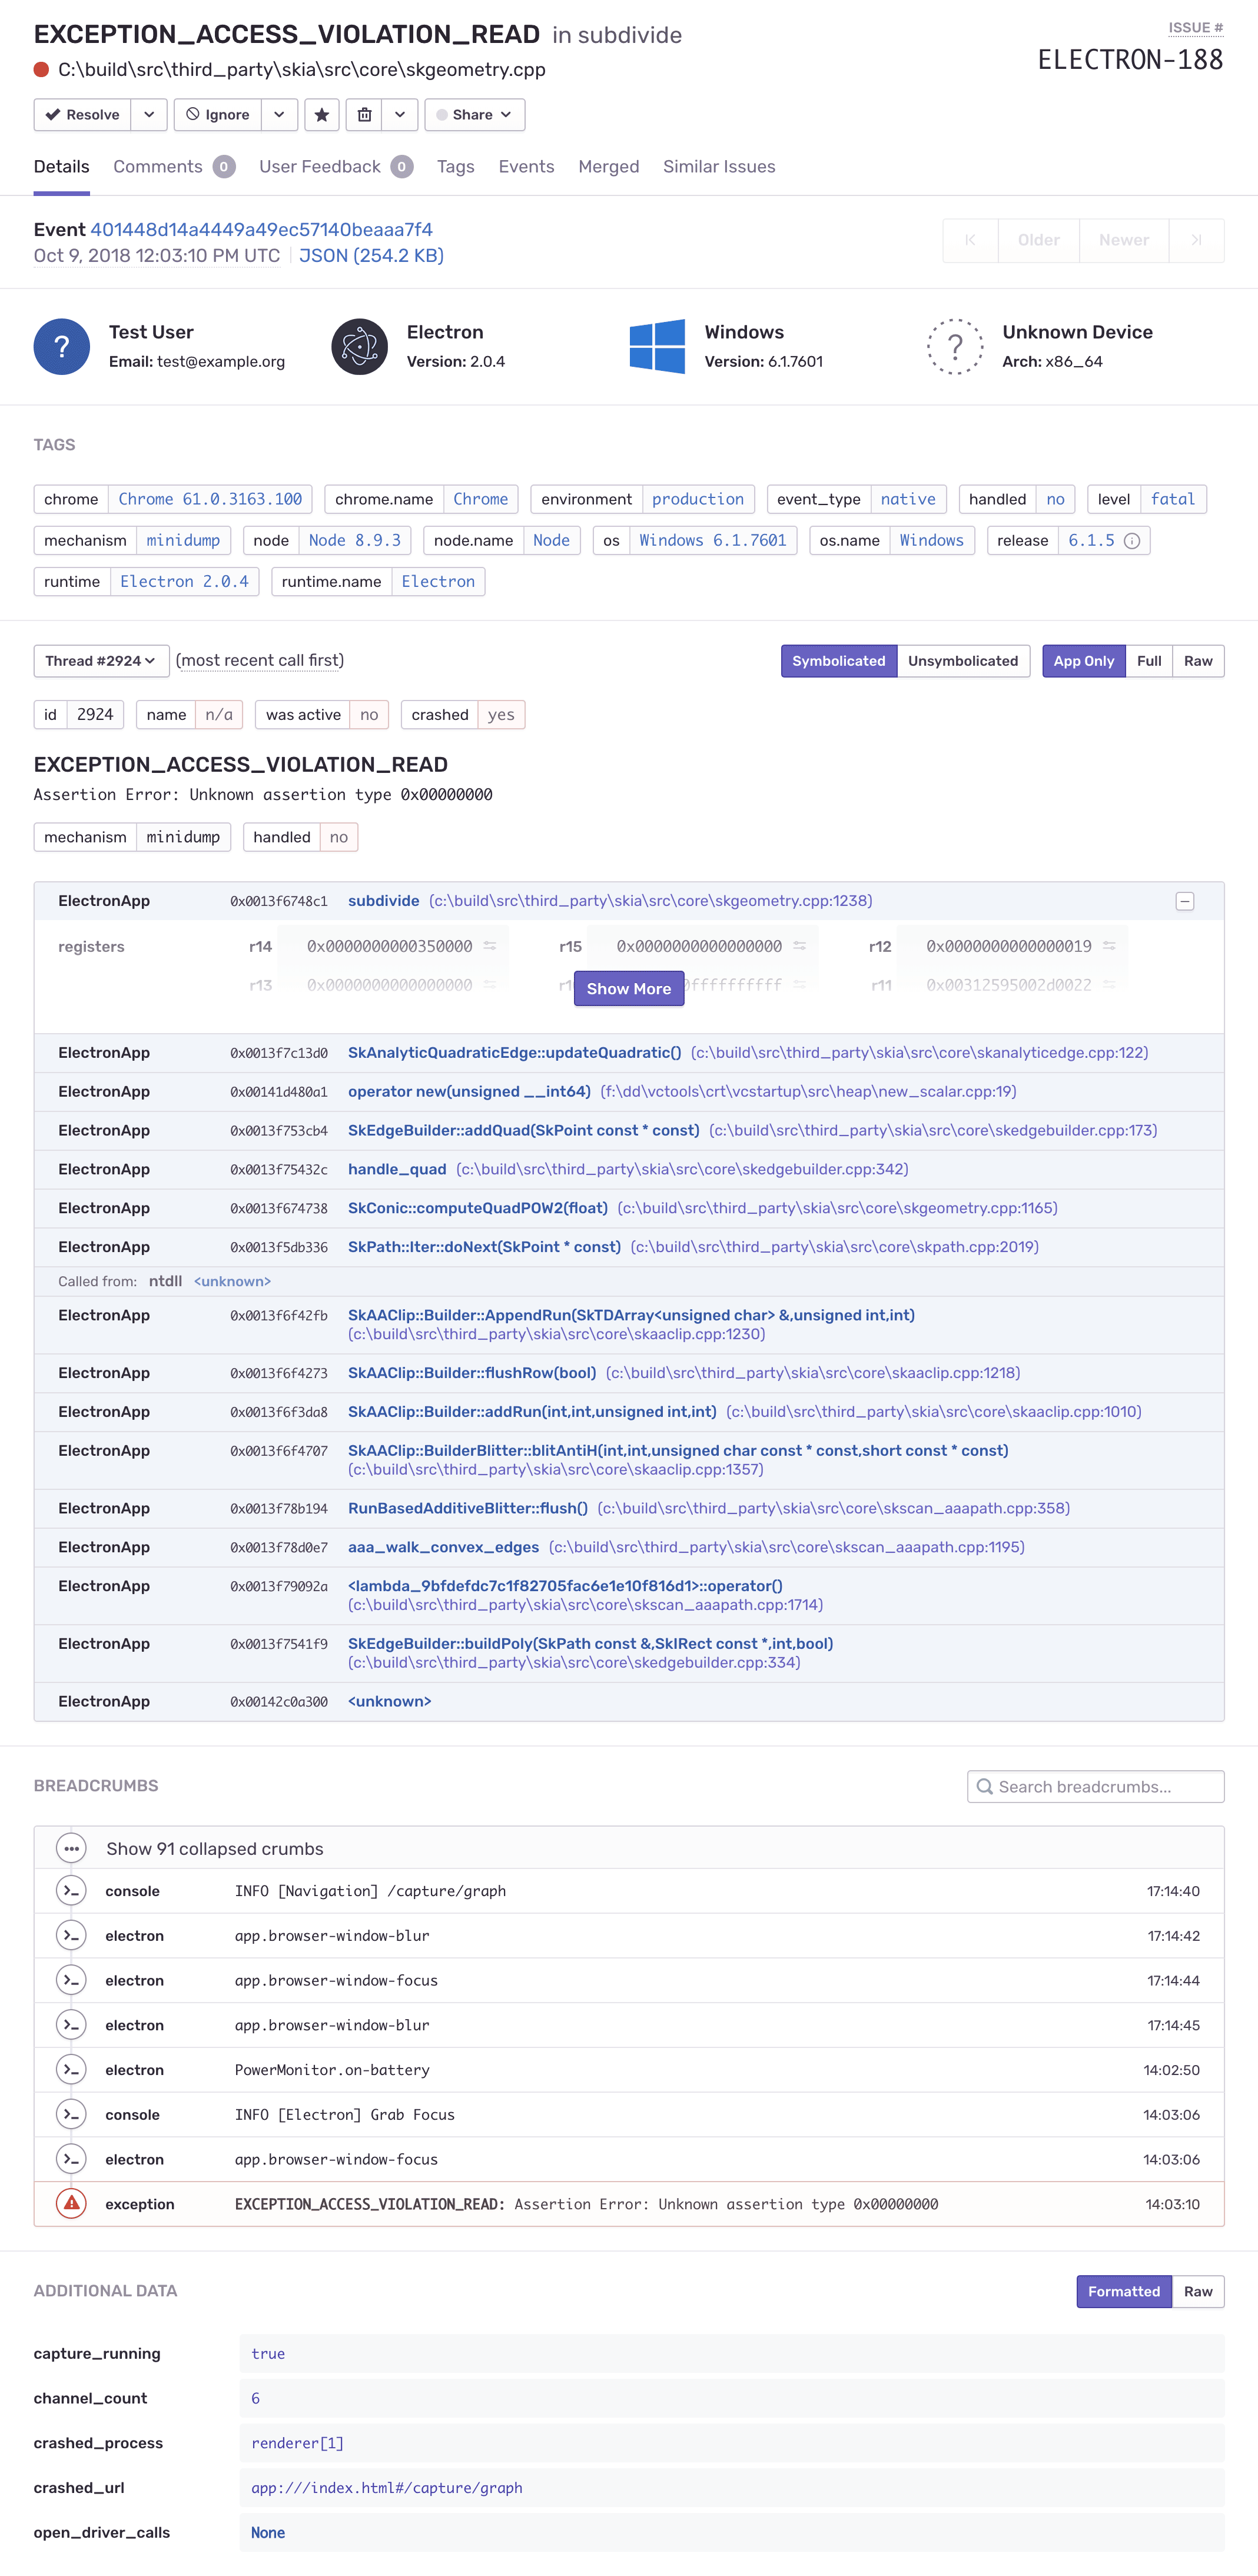Open the Resolve options dropdown arrow
Viewport: 1258px width, 2576px height.
tap(149, 115)
